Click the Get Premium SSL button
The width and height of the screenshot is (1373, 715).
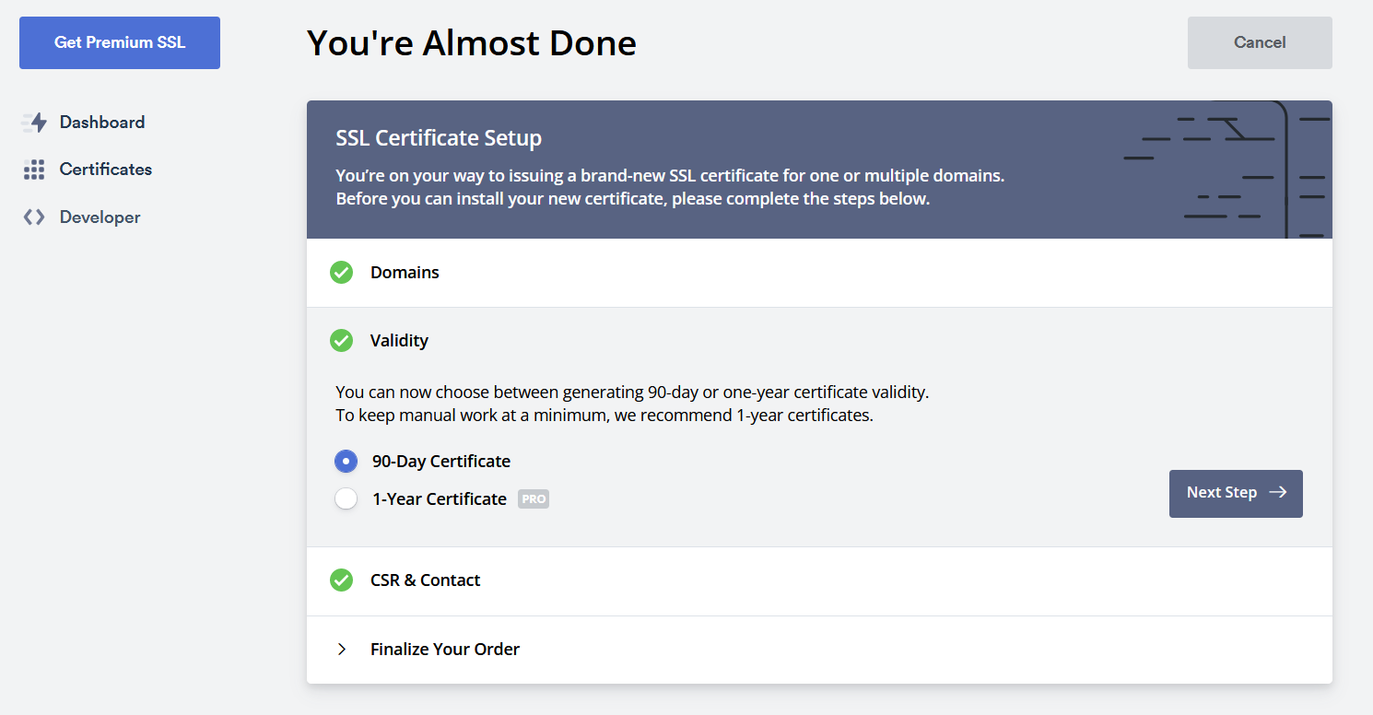point(120,42)
